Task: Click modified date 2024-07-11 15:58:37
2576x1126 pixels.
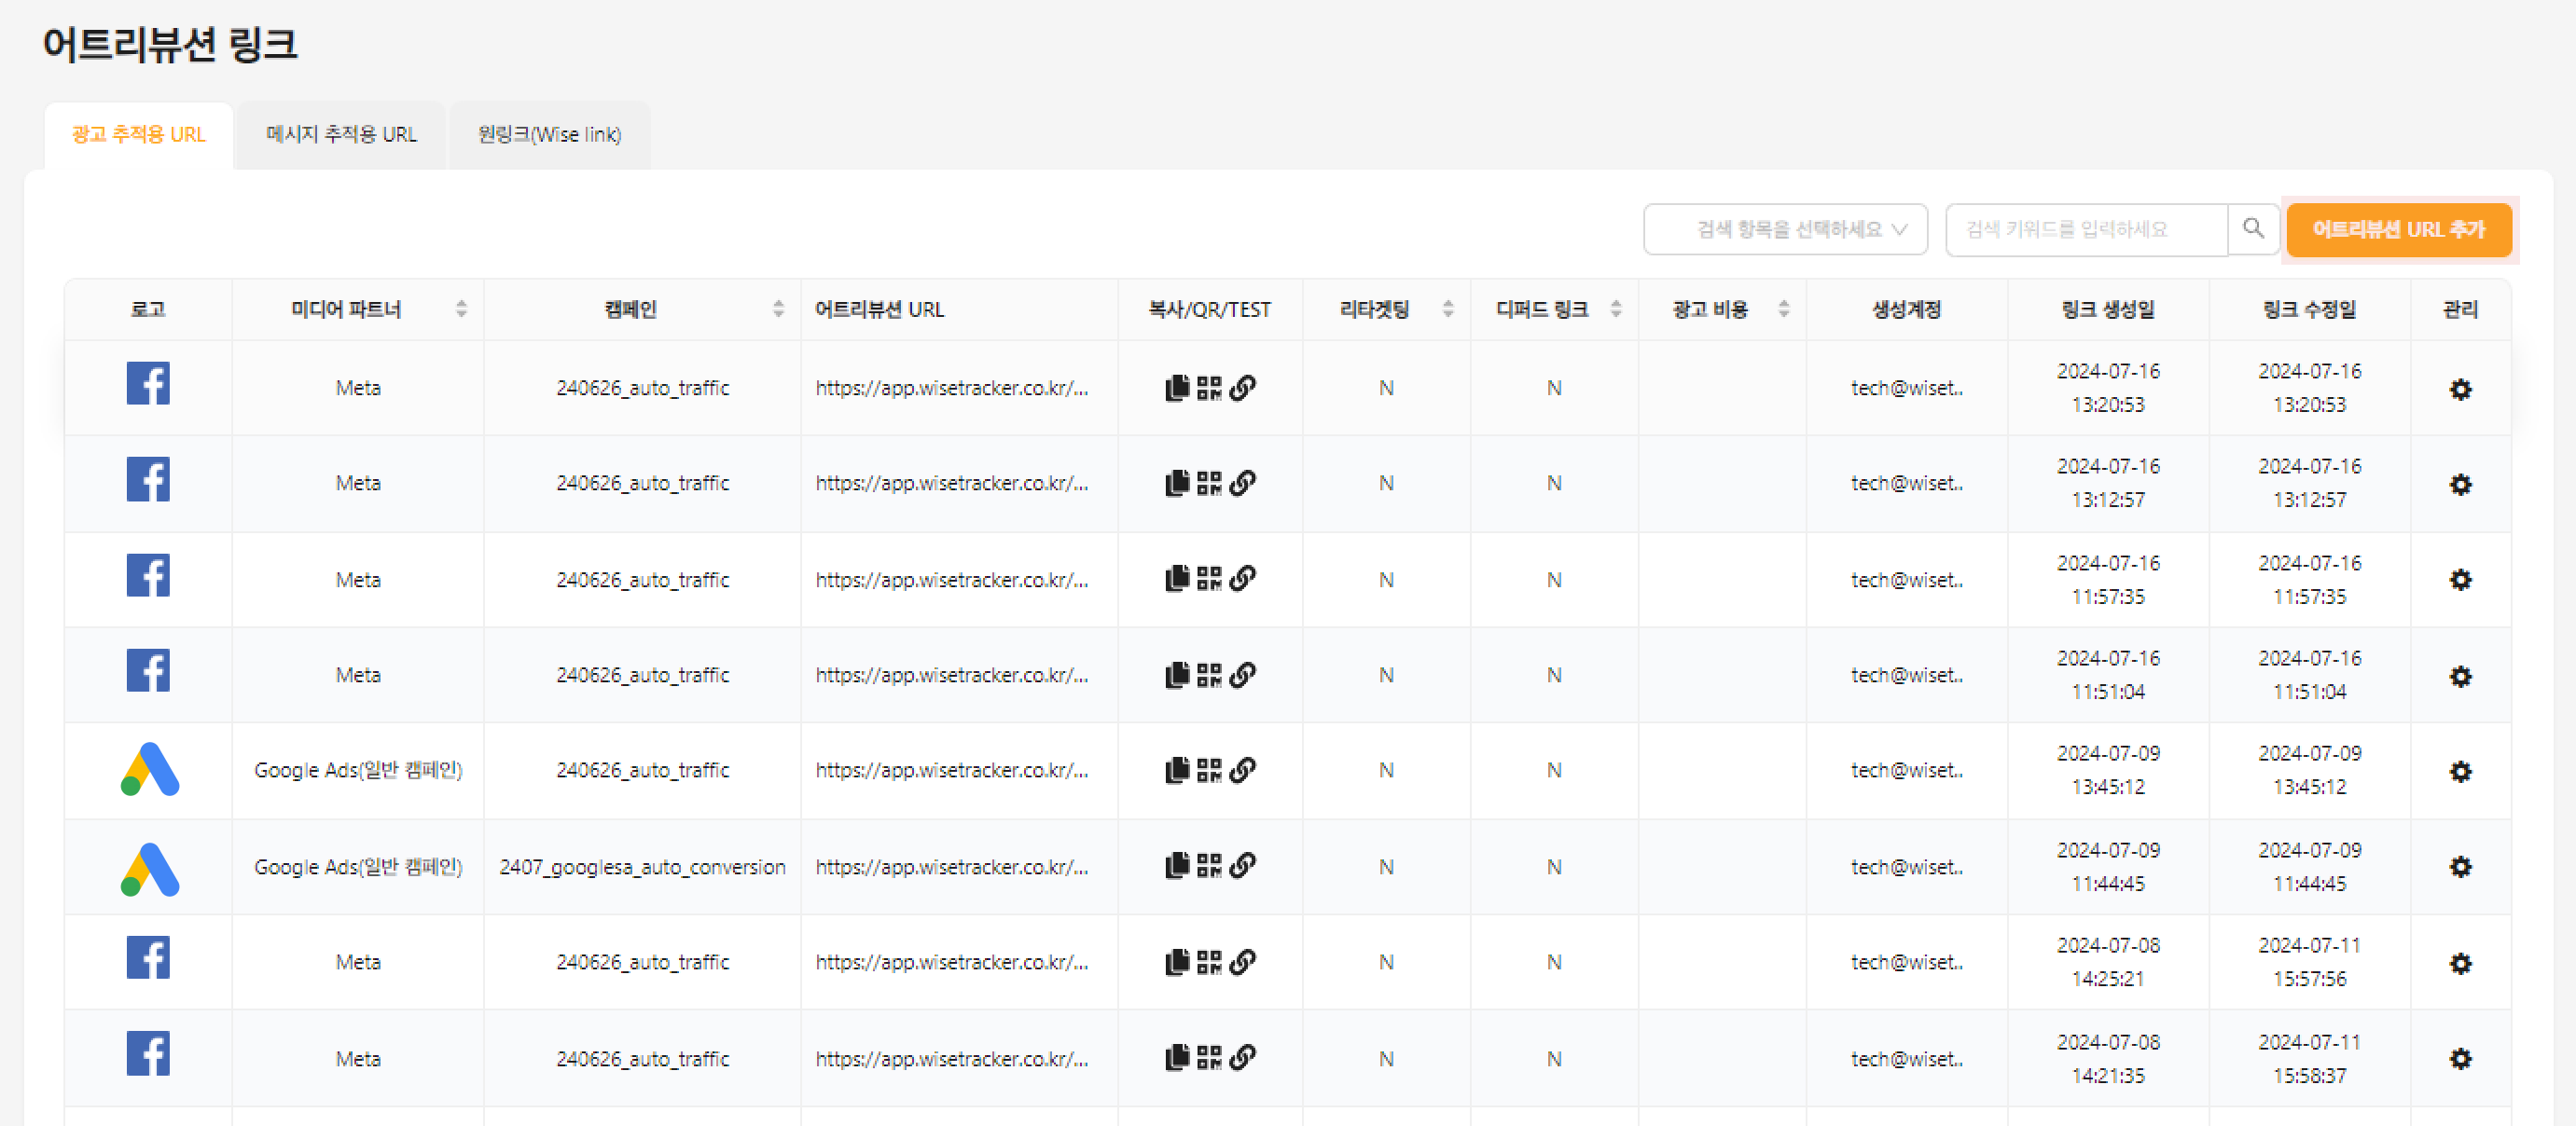Action: (2309, 1058)
